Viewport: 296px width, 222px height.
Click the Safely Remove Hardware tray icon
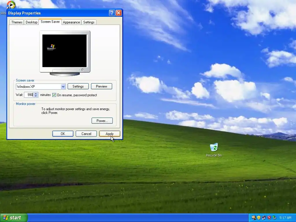(274, 218)
